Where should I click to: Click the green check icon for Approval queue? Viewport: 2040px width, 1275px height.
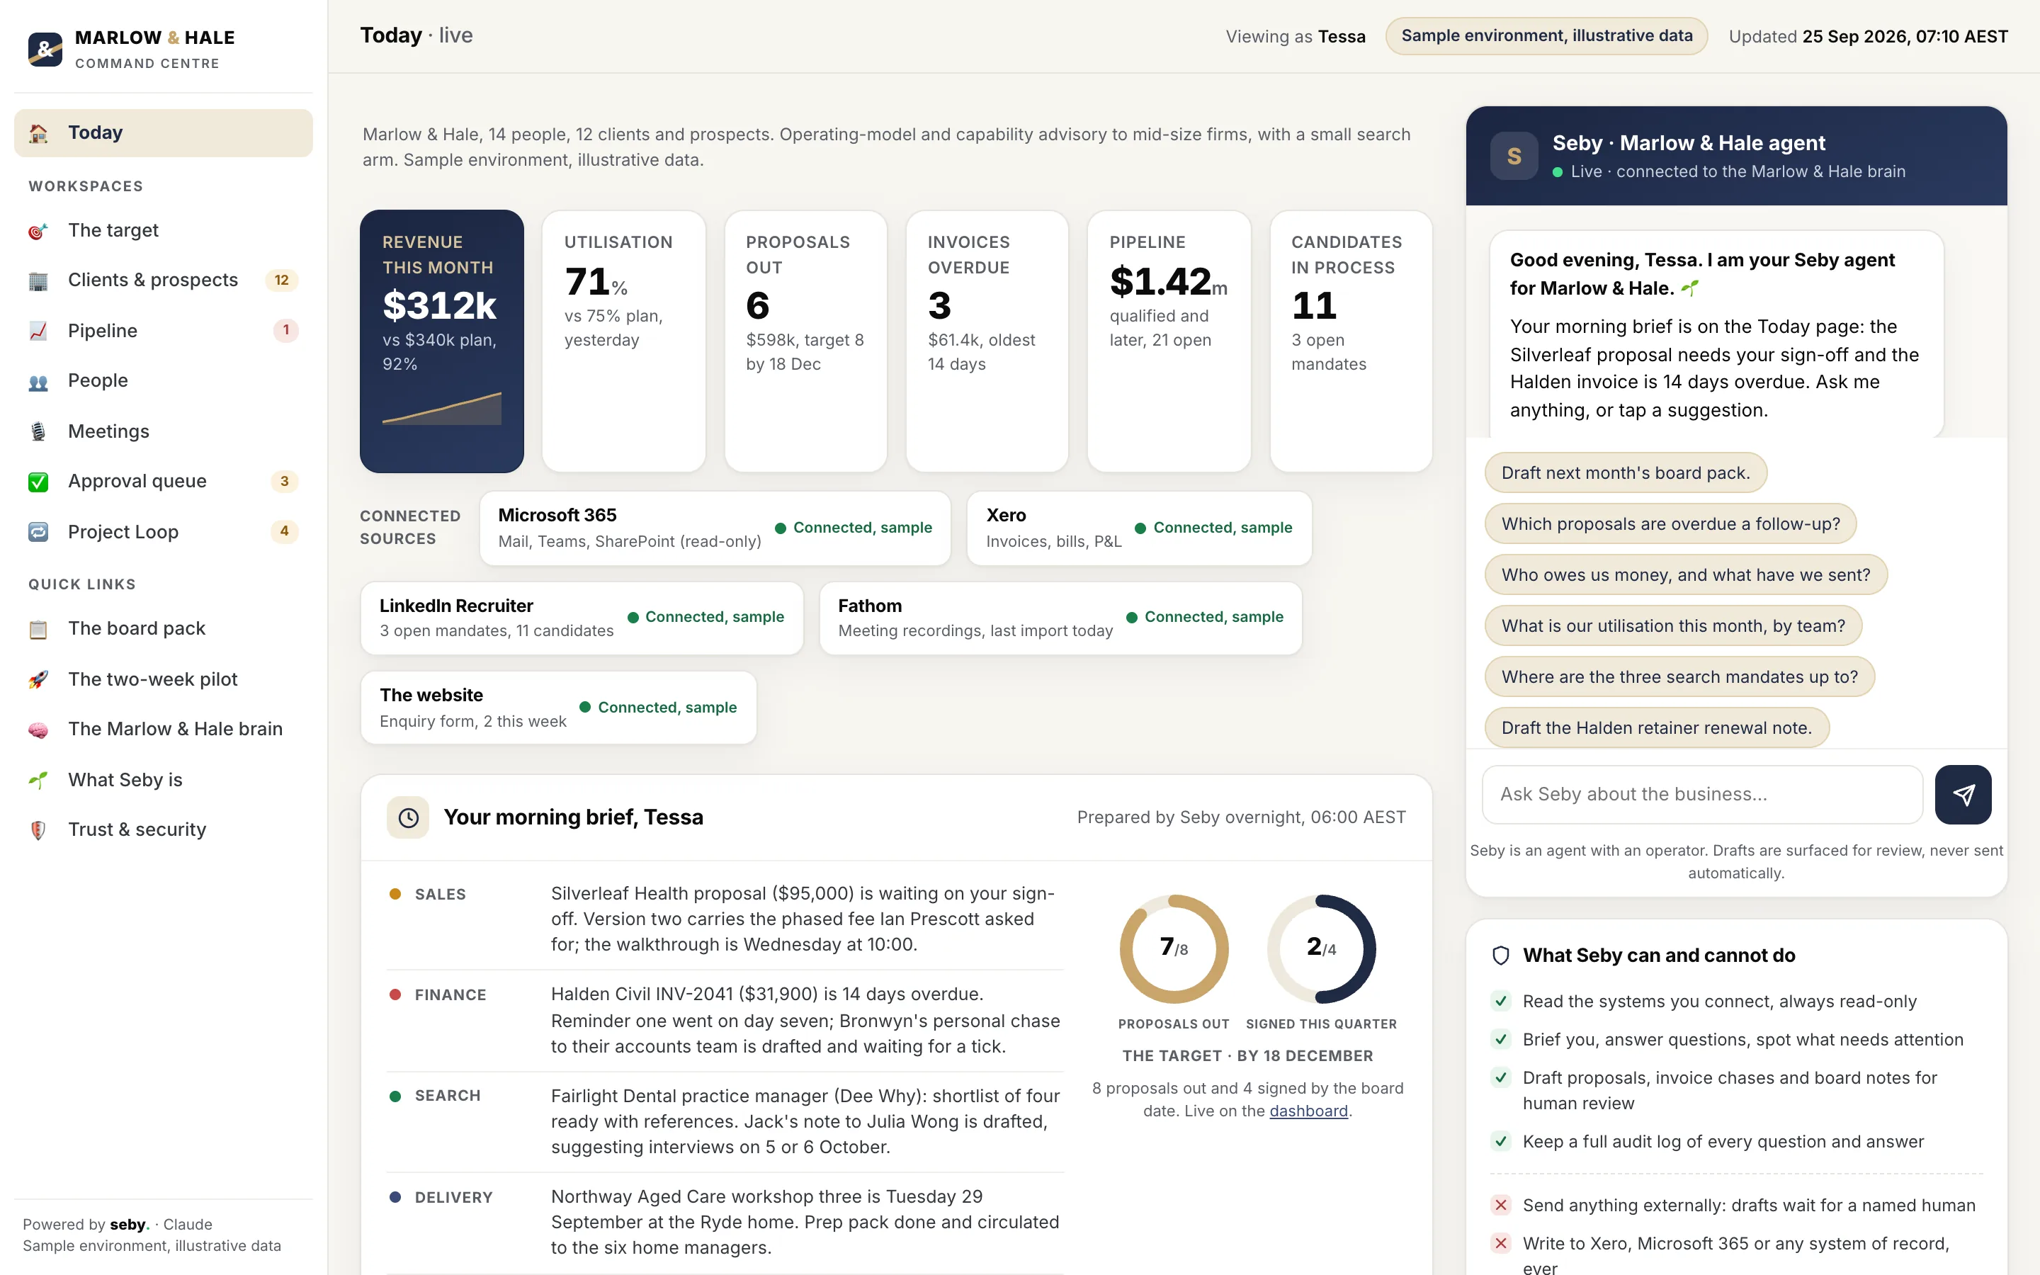pos(38,482)
